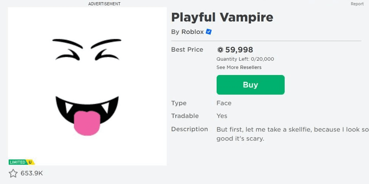Screen dimensions: 369x184
Task: Click the left vampire fang on the face
Action: 68,108
